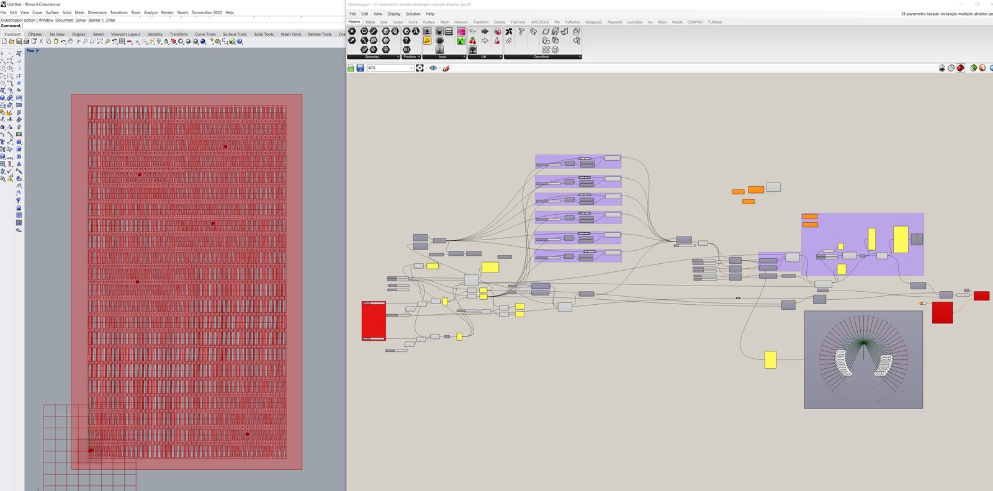Switch to Rhino Mesh Tools toolbar tab
The height and width of the screenshot is (491, 993).
coord(291,34)
